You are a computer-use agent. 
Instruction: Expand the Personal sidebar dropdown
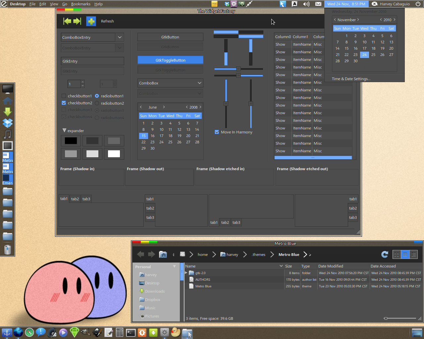click(x=174, y=266)
